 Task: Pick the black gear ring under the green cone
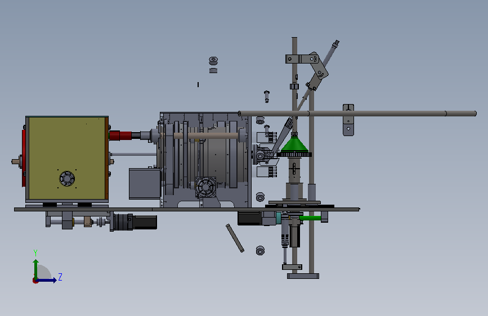click(x=294, y=154)
